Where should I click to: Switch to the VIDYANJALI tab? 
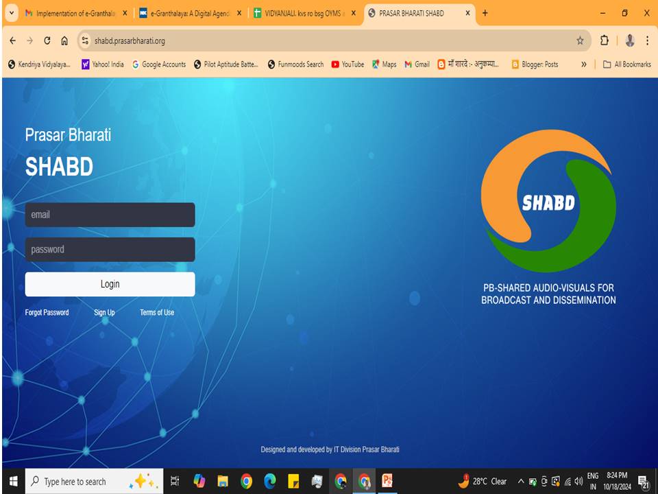click(302, 13)
